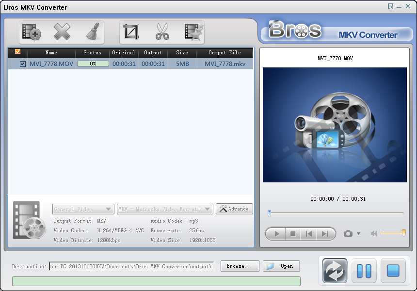Start conversion with the convert arrows button
Screen dimensions: 417x291
pos(335,271)
